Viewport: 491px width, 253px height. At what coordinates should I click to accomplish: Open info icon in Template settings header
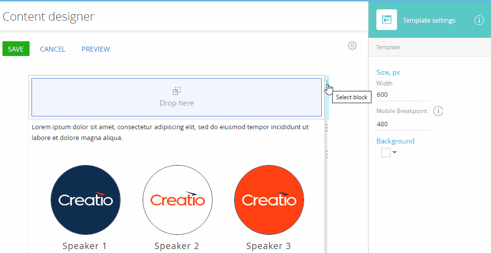[x=479, y=20]
